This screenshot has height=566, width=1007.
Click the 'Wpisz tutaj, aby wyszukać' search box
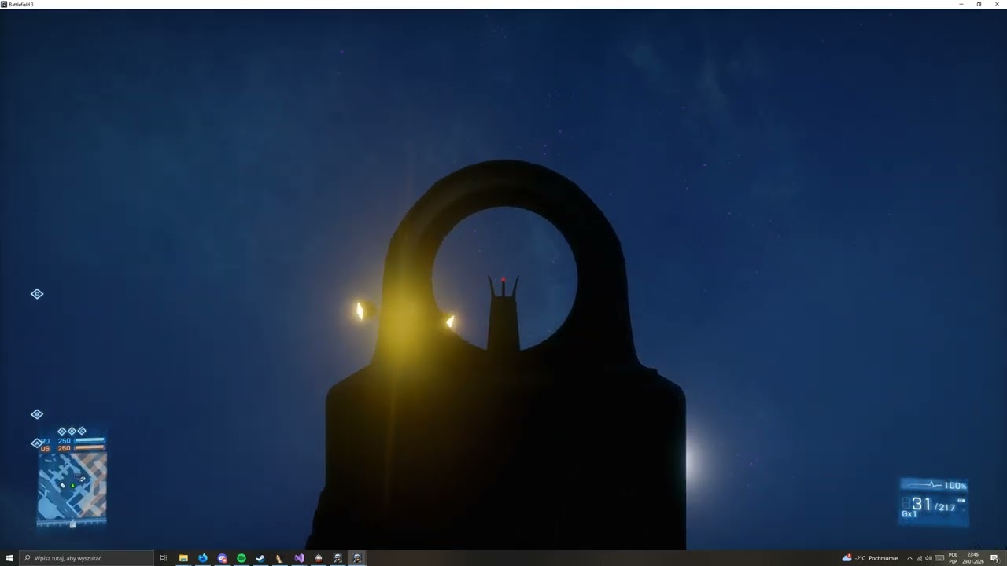[x=85, y=558]
